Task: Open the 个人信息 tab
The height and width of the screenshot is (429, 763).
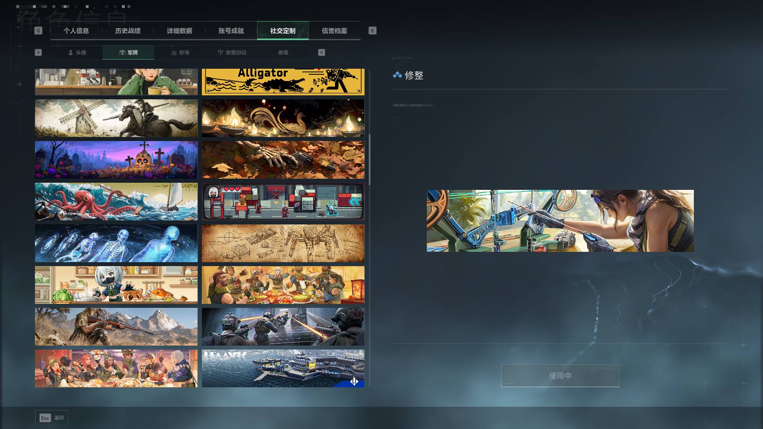Action: coord(76,31)
